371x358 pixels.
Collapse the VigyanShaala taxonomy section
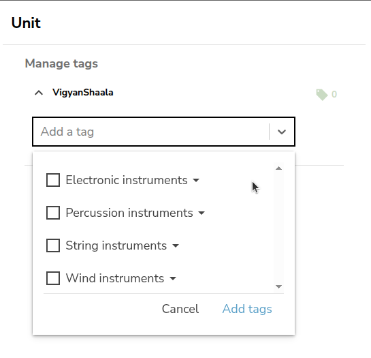pos(39,93)
